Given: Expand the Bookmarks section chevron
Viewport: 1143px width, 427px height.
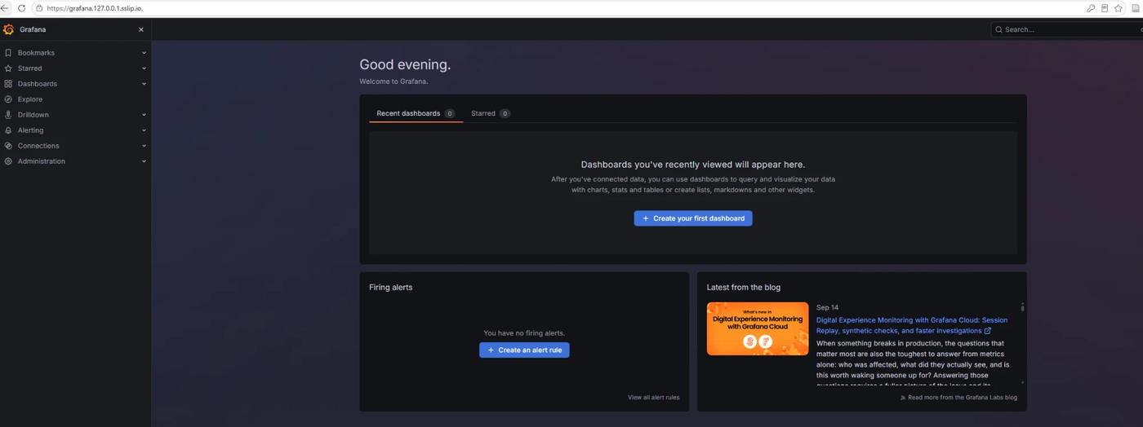Looking at the screenshot, I should coord(144,53).
